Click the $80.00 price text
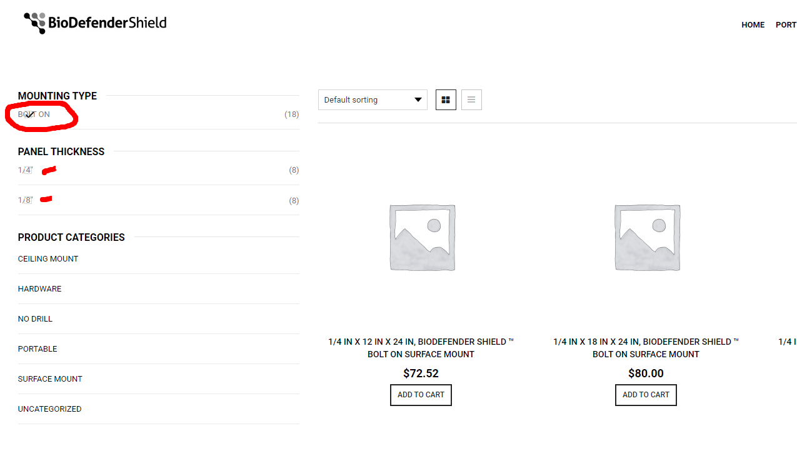Viewport: 797px width, 473px height. 646,374
